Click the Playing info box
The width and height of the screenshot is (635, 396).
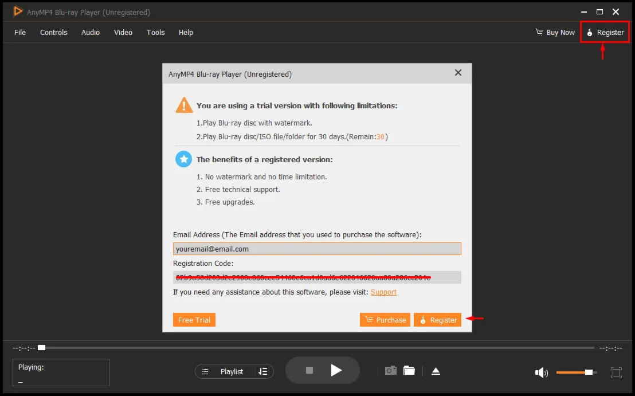click(x=61, y=372)
